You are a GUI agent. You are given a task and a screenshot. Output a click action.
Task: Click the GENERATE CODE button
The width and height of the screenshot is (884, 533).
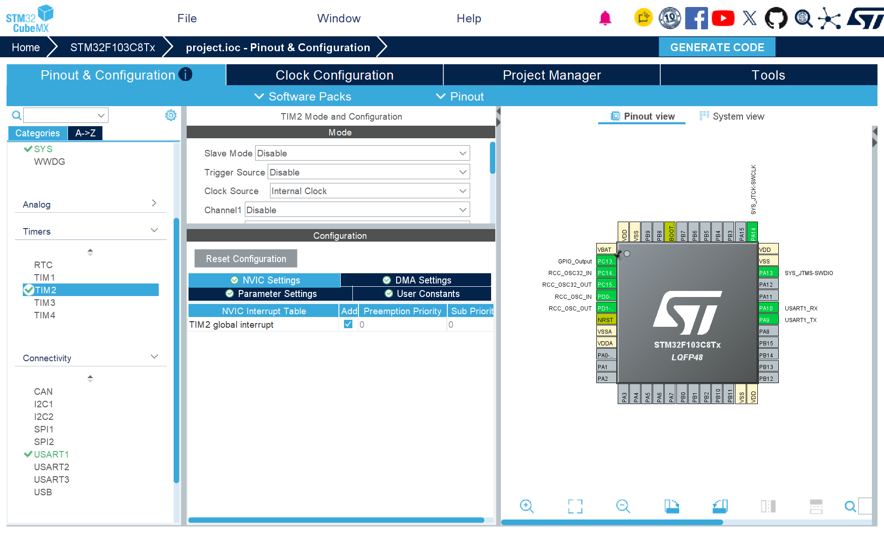[x=717, y=47]
